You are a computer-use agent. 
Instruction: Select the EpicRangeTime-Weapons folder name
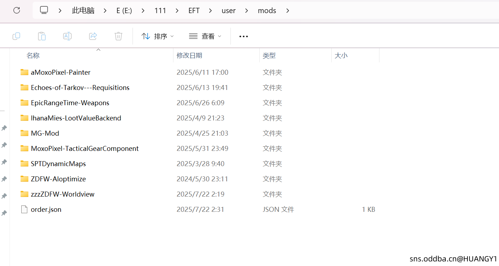[x=70, y=103]
